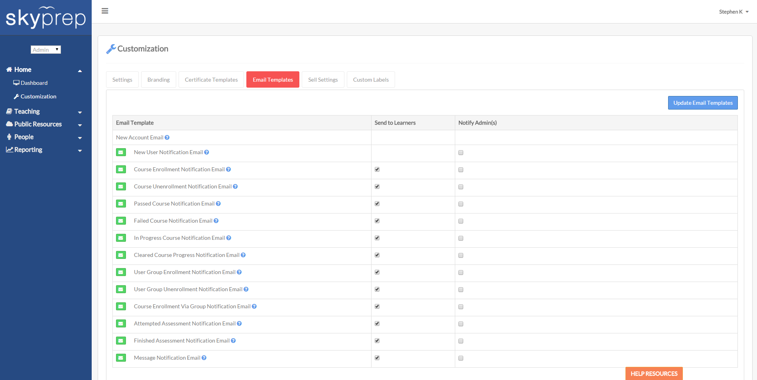
Task: Switch to the Branding tab
Action: coord(159,80)
